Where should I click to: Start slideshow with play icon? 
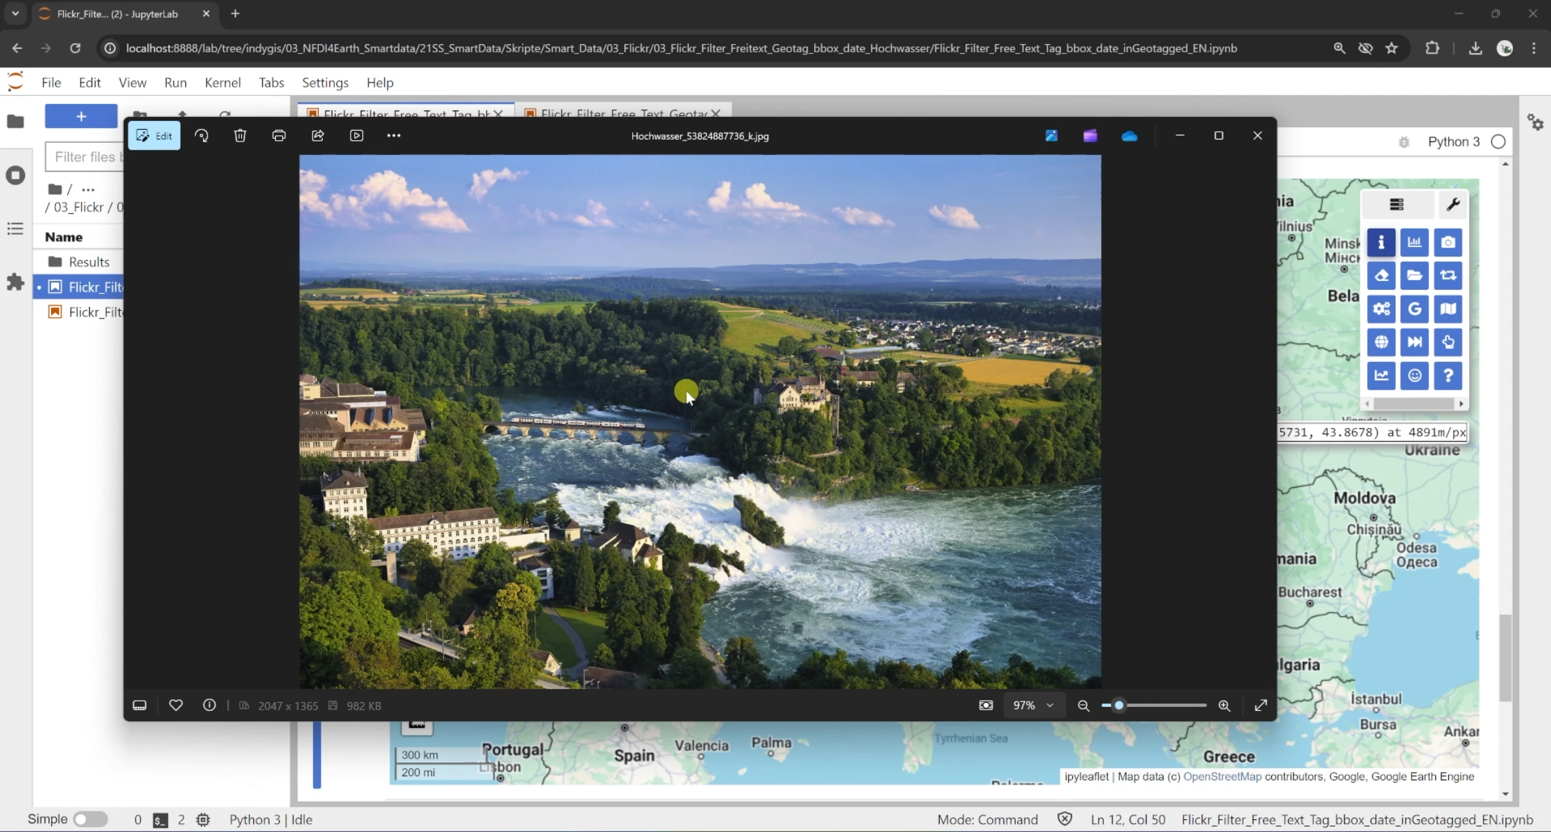pyautogui.click(x=356, y=135)
